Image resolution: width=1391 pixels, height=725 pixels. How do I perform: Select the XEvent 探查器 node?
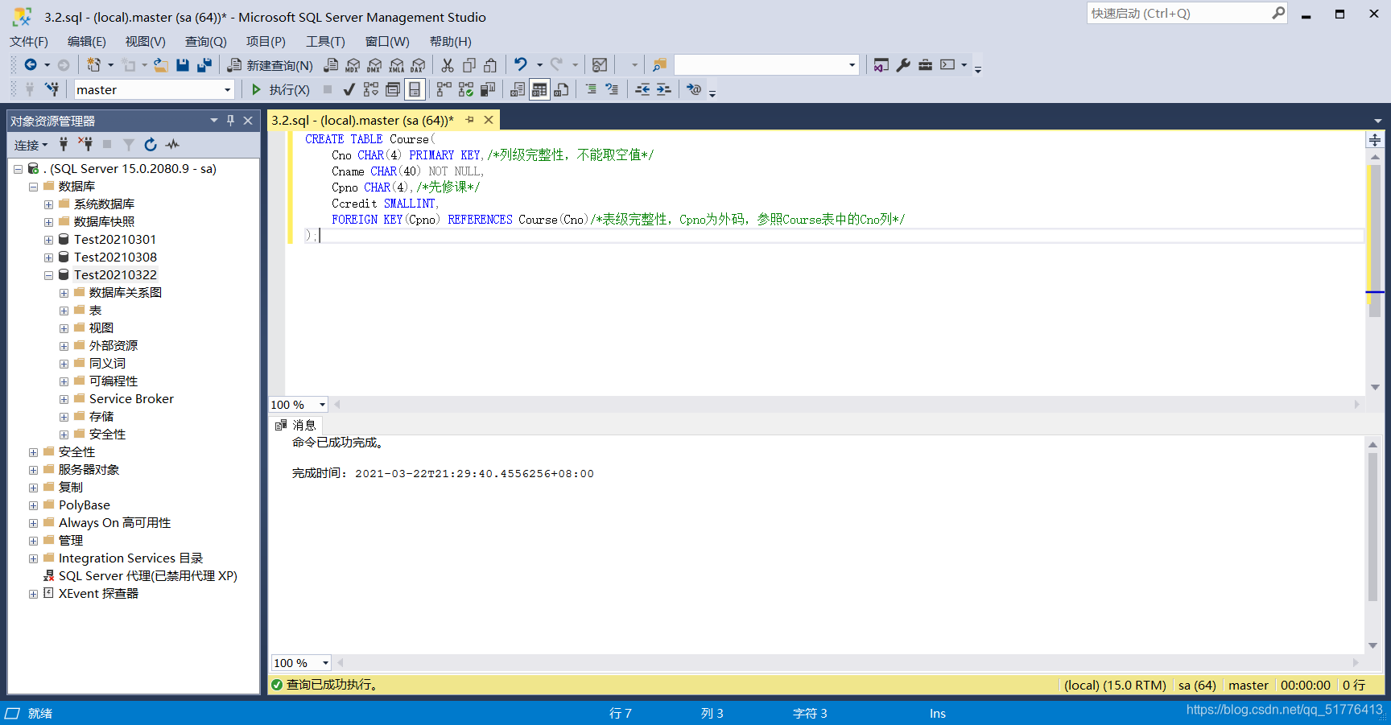[98, 594]
